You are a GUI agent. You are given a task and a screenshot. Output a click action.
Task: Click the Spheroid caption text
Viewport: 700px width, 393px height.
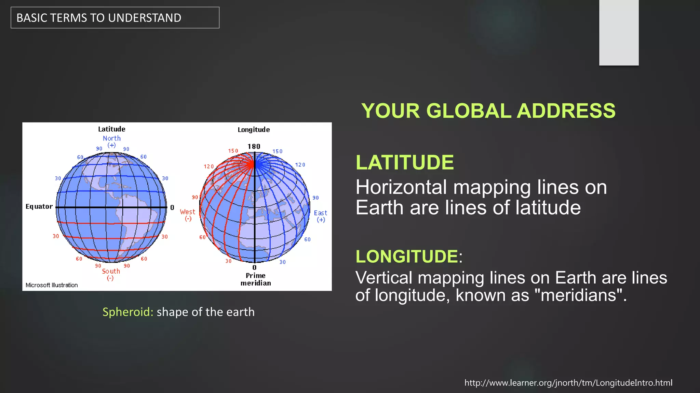pyautogui.click(x=178, y=312)
